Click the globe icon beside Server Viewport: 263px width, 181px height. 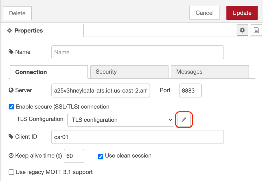11,90
